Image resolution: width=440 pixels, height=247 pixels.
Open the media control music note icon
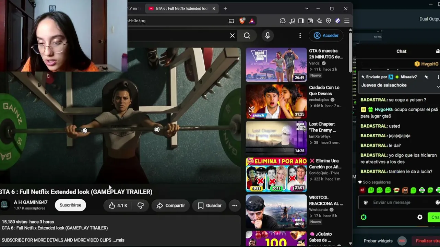click(292, 21)
